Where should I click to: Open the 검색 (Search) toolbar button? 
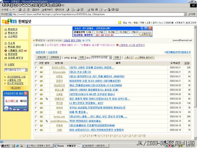coord(36,9)
